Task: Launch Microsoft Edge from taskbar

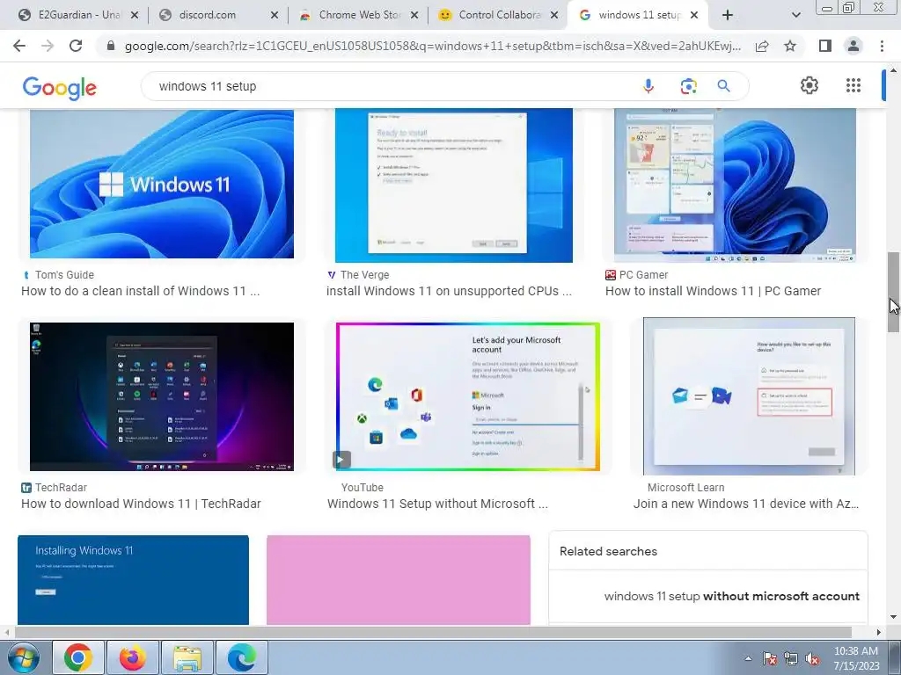Action: click(x=241, y=657)
